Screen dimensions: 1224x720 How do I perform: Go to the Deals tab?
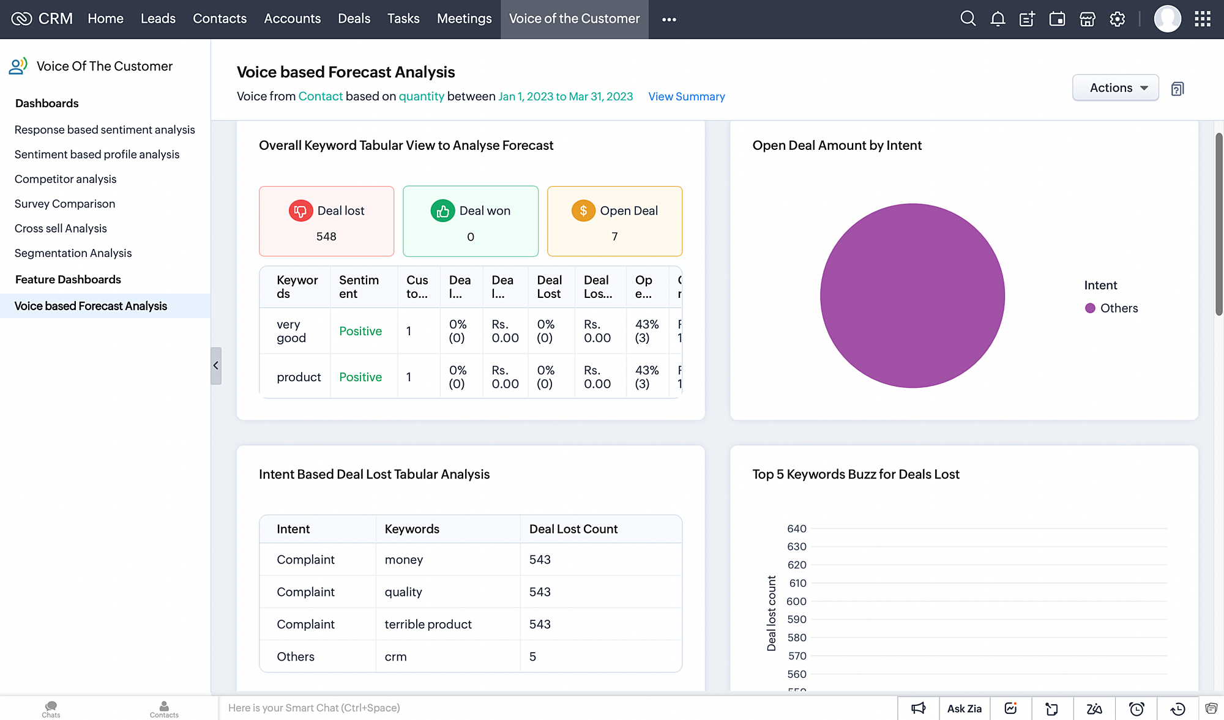click(x=354, y=19)
